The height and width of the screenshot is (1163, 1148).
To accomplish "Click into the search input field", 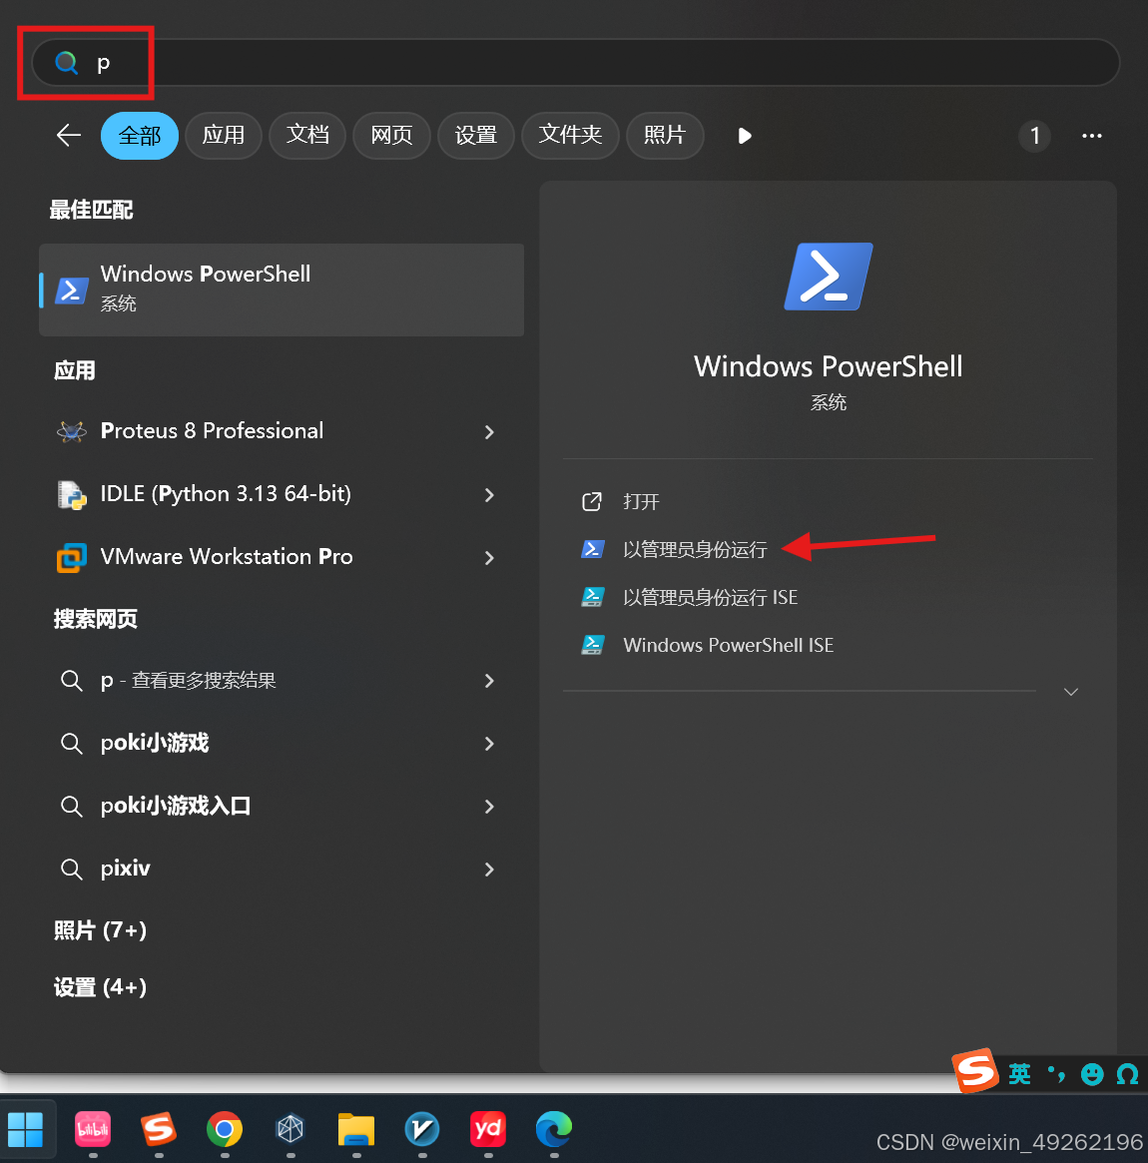I will coord(575,63).
